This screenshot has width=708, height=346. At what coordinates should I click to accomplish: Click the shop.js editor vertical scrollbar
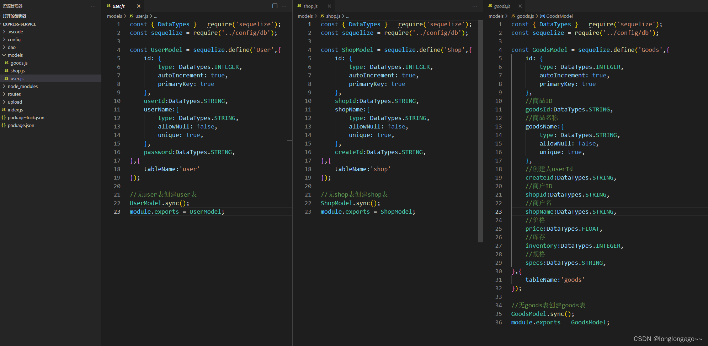coord(480,131)
